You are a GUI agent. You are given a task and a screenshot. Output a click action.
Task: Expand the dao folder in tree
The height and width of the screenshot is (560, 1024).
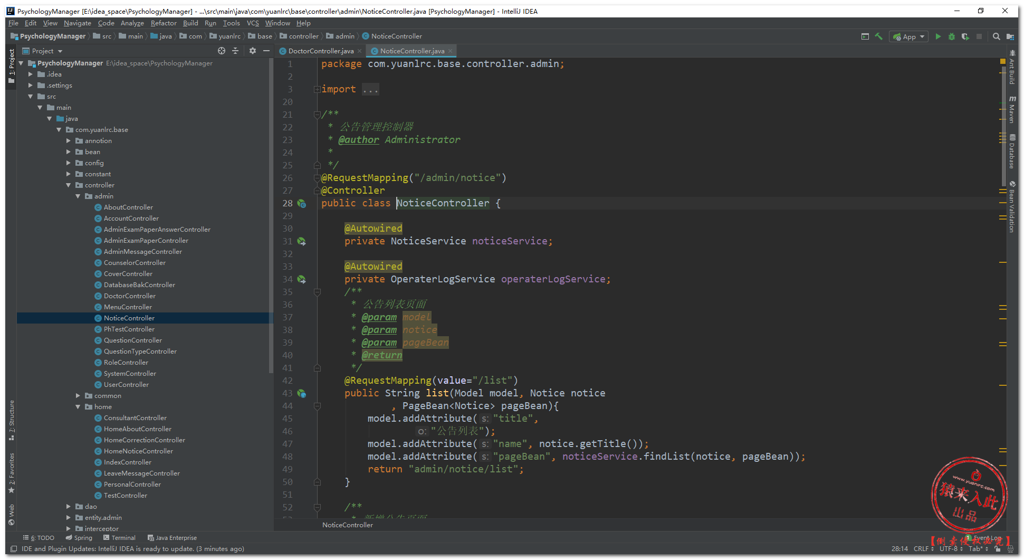click(x=69, y=507)
